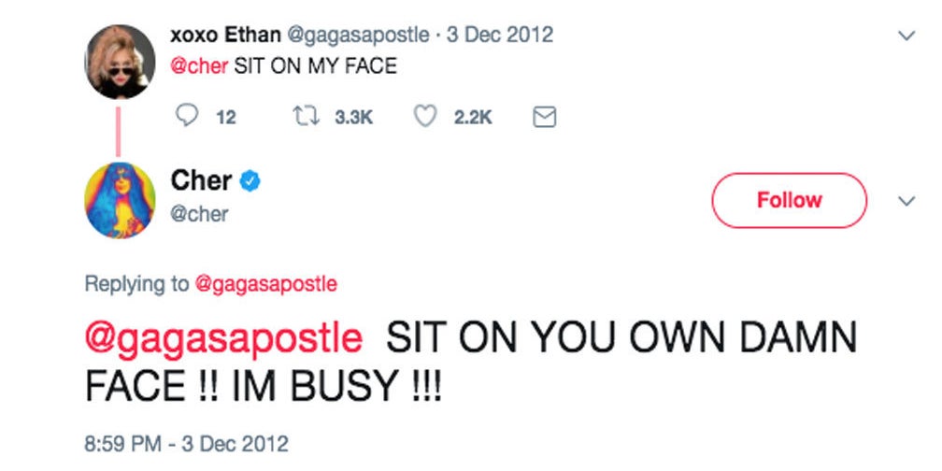Follow Cher's account
This screenshot has width=942, height=471.
click(x=789, y=200)
